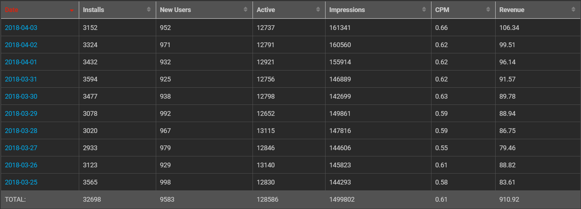The height and width of the screenshot is (209, 581).
Task: Click the total revenue cell 910.92
Action: coord(509,199)
